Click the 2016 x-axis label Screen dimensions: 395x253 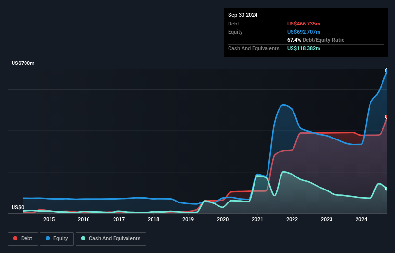[x=84, y=219]
